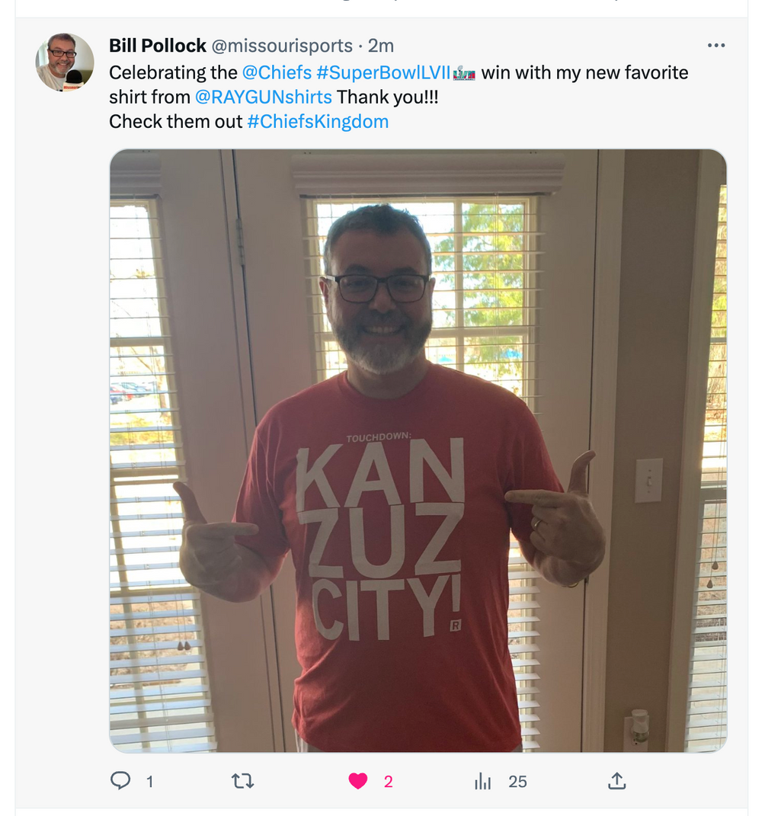The image size is (762, 816).
Task: Retweet using the arrows icon
Action: 242,781
